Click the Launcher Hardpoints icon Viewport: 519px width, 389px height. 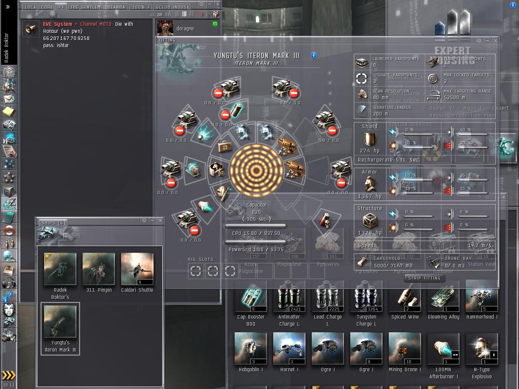coord(362,62)
